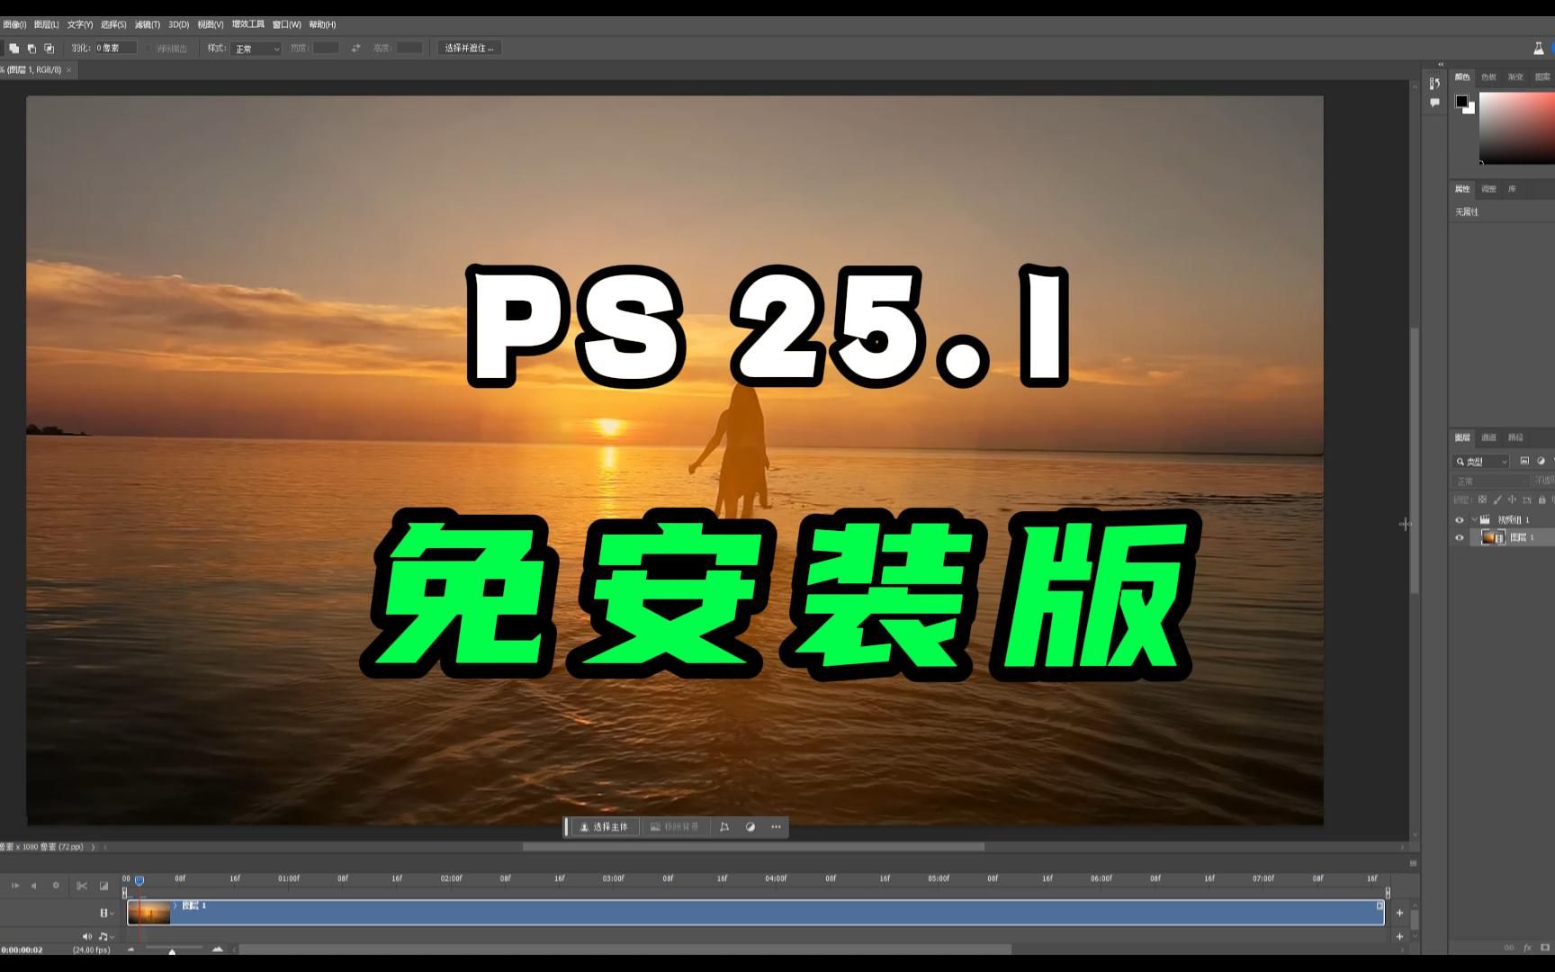Image resolution: width=1555 pixels, height=972 pixels.
Task: Open the layer blend mode 正常 dropdown
Action: (1490, 481)
